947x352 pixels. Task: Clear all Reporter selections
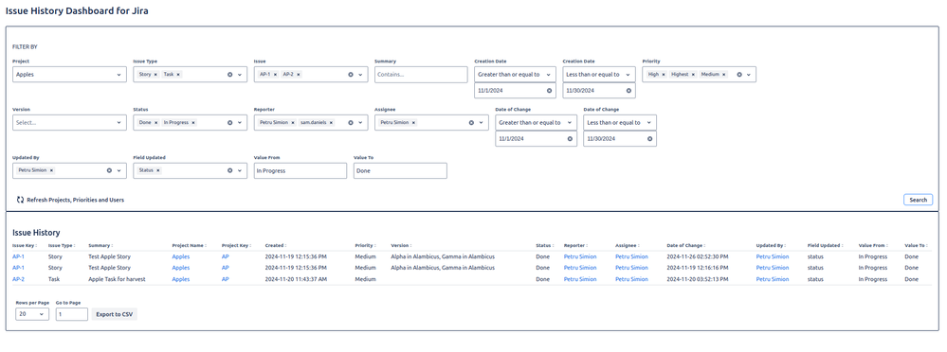point(351,122)
